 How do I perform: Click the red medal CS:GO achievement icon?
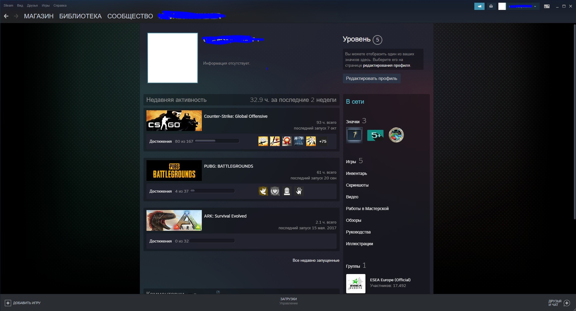pyautogui.click(x=287, y=141)
